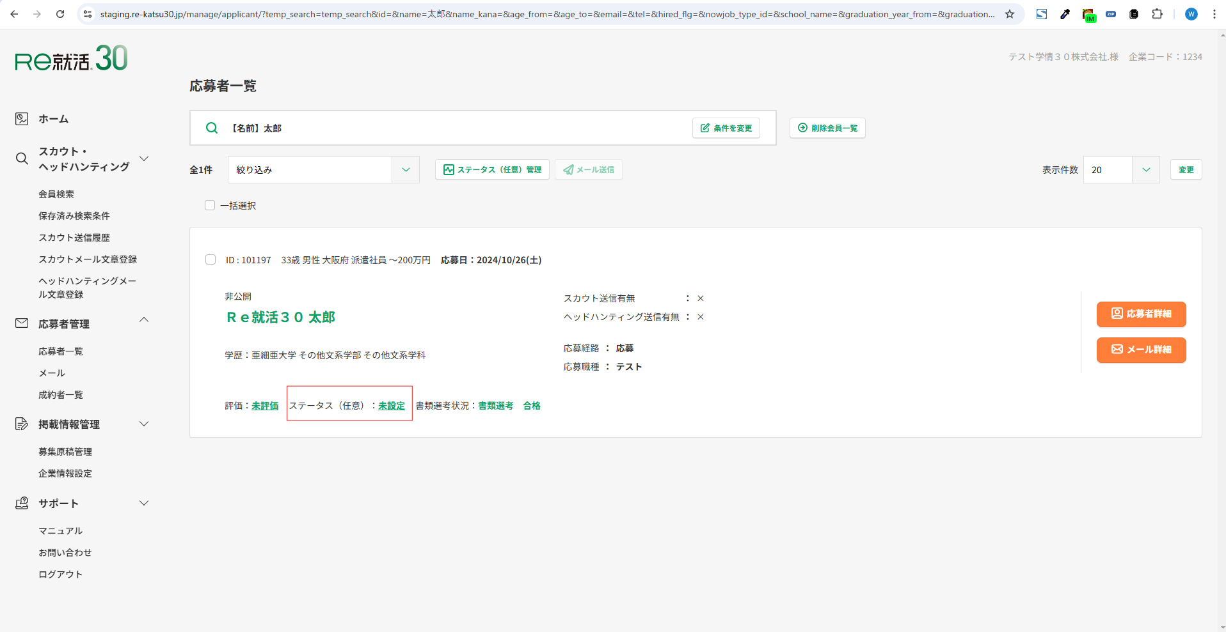Click the スカウト search icon in sidebar
This screenshot has width=1226, height=632.
22,158
